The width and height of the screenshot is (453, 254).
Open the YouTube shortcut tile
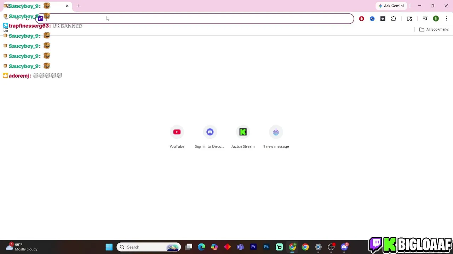(x=177, y=132)
